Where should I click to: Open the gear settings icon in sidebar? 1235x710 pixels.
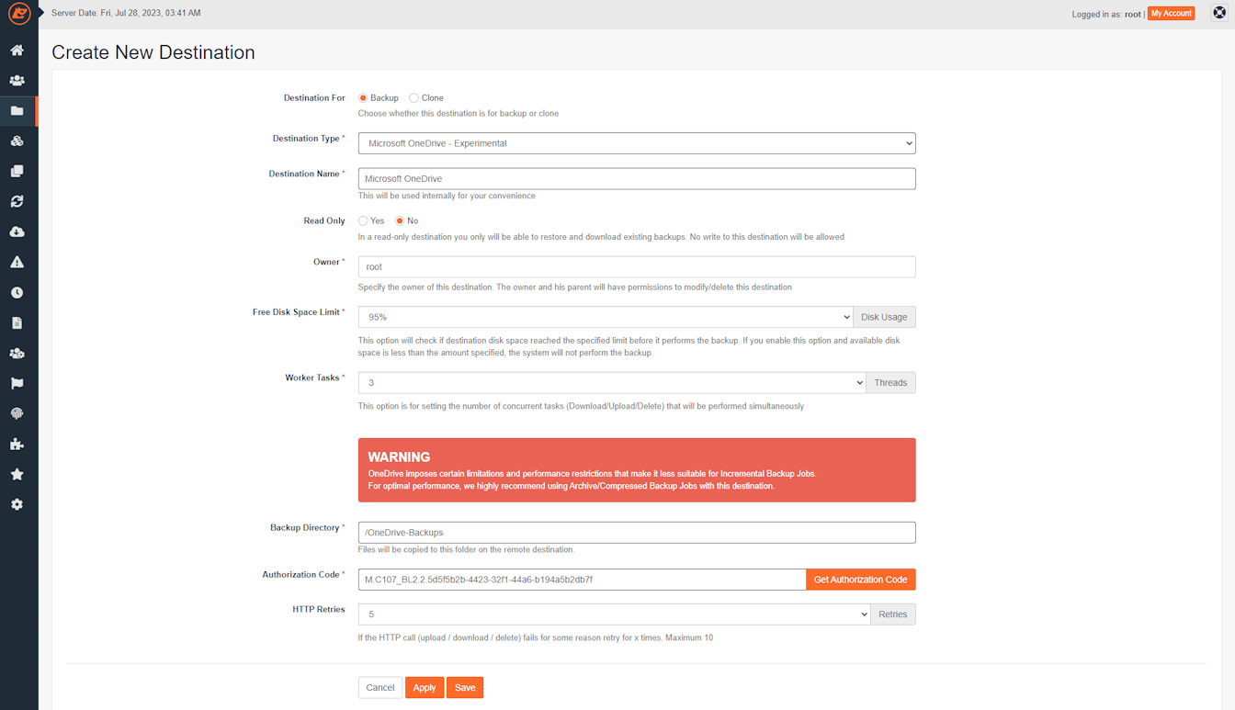17,505
